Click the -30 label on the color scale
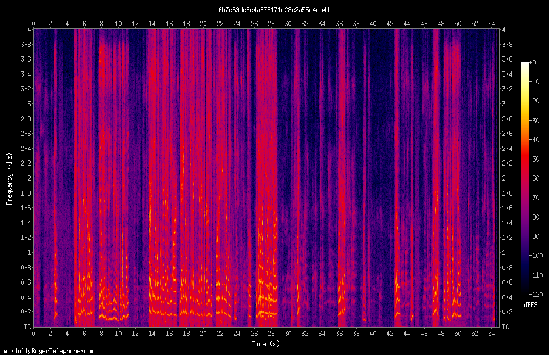The image size is (549, 355). 534,121
